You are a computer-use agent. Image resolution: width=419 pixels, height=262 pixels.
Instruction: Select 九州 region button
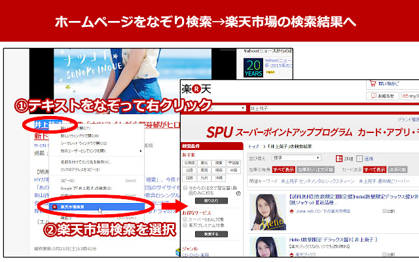(204, 178)
